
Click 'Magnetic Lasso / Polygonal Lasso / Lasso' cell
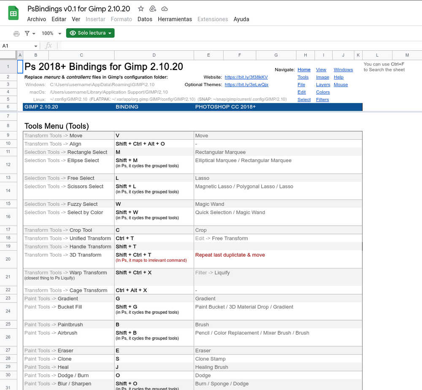[278, 191]
